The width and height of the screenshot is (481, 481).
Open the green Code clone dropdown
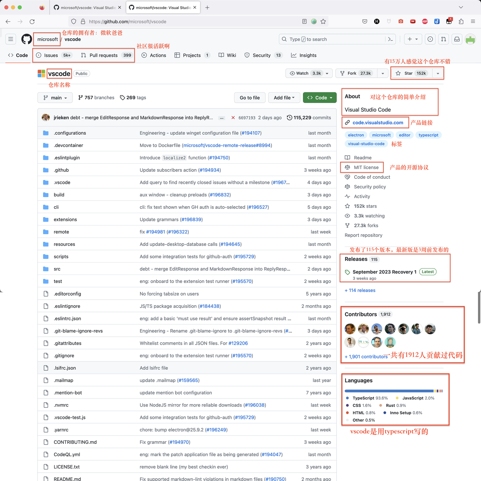(320, 98)
